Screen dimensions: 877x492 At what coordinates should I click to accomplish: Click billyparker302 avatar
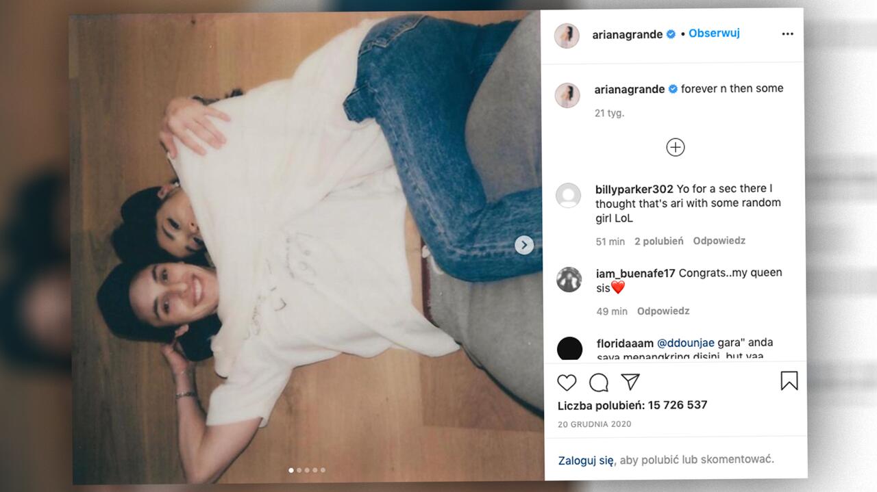pos(568,196)
